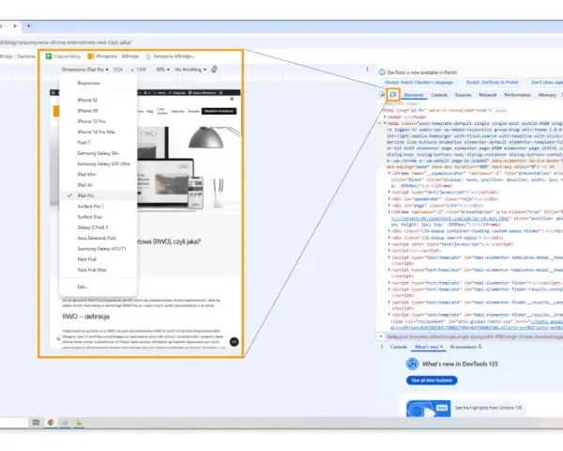Click the Chrome icon in the taskbar

(51, 423)
